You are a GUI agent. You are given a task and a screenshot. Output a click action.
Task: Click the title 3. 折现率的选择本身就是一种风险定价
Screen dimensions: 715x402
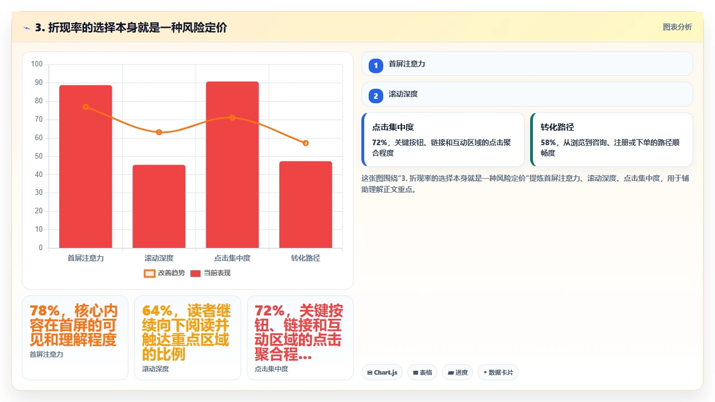(131, 27)
